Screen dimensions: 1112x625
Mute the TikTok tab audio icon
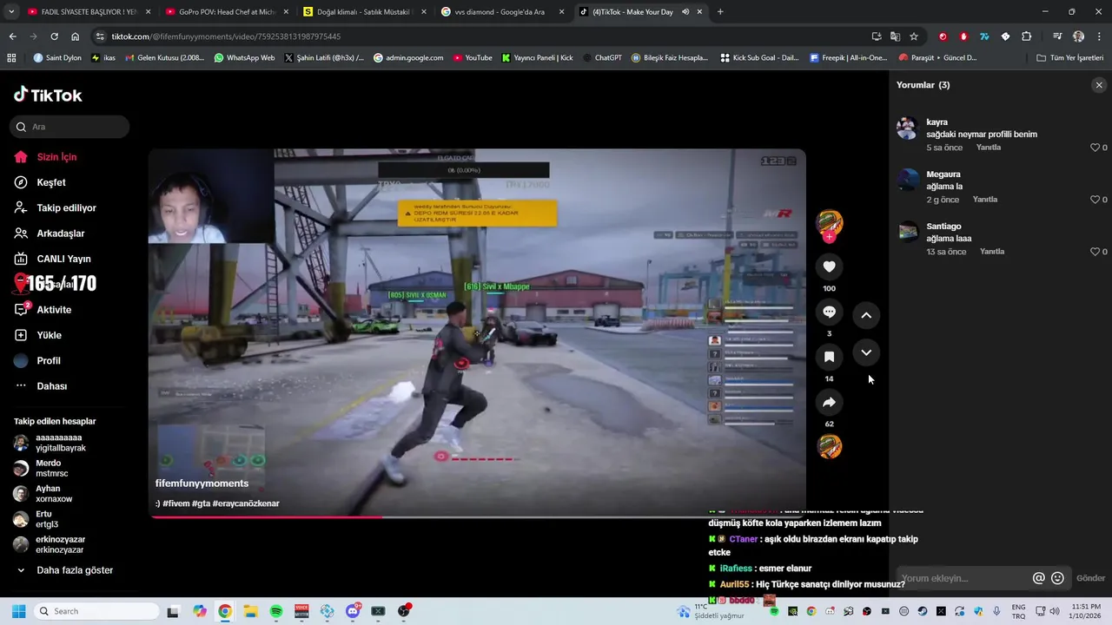[x=685, y=12]
